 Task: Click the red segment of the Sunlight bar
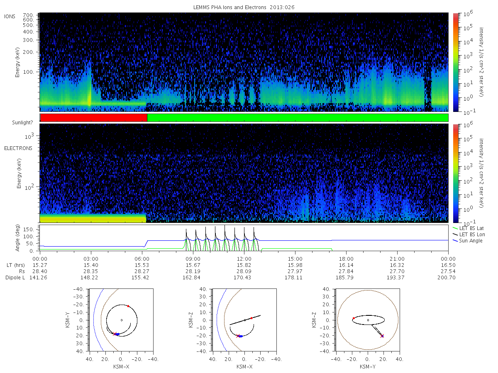click(94, 118)
